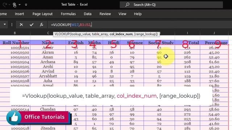The image size is (232, 130).
Task: Select the name cell Asha
Action: tap(48, 81)
